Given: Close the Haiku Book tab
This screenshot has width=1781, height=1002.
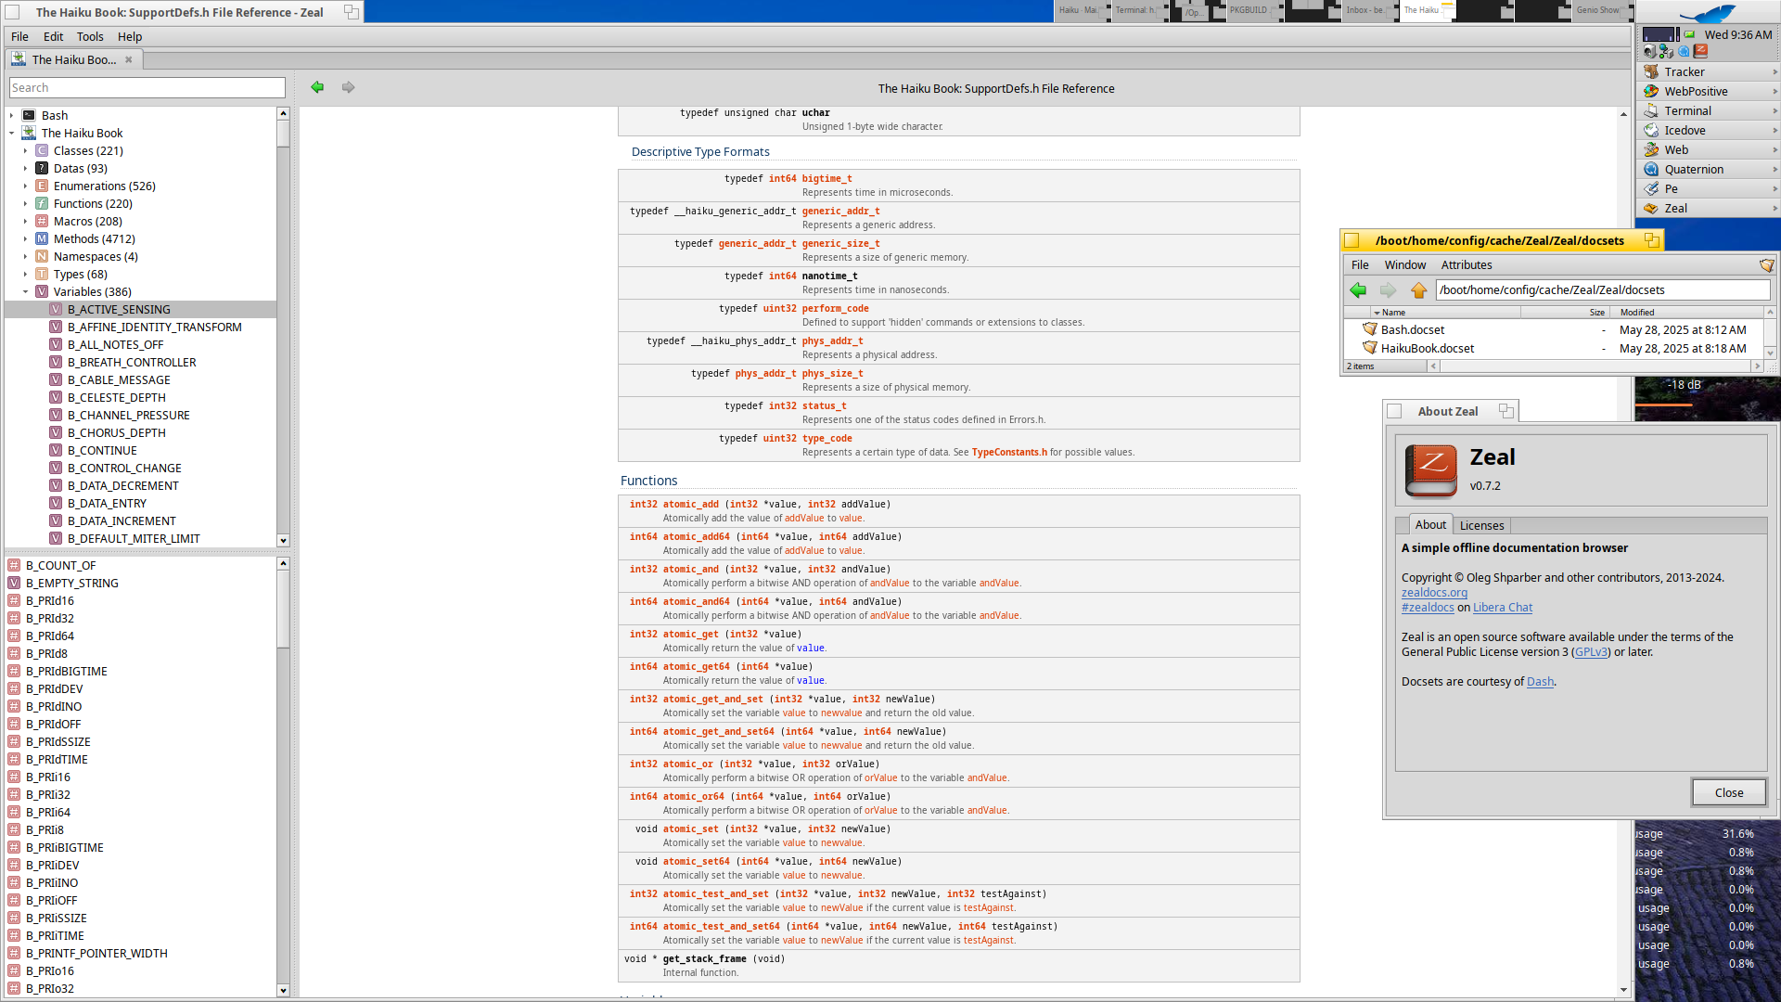Looking at the screenshot, I should coord(129,59).
